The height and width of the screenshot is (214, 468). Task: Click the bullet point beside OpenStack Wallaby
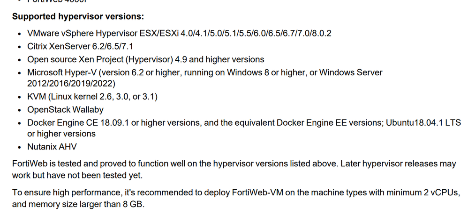(x=18, y=110)
